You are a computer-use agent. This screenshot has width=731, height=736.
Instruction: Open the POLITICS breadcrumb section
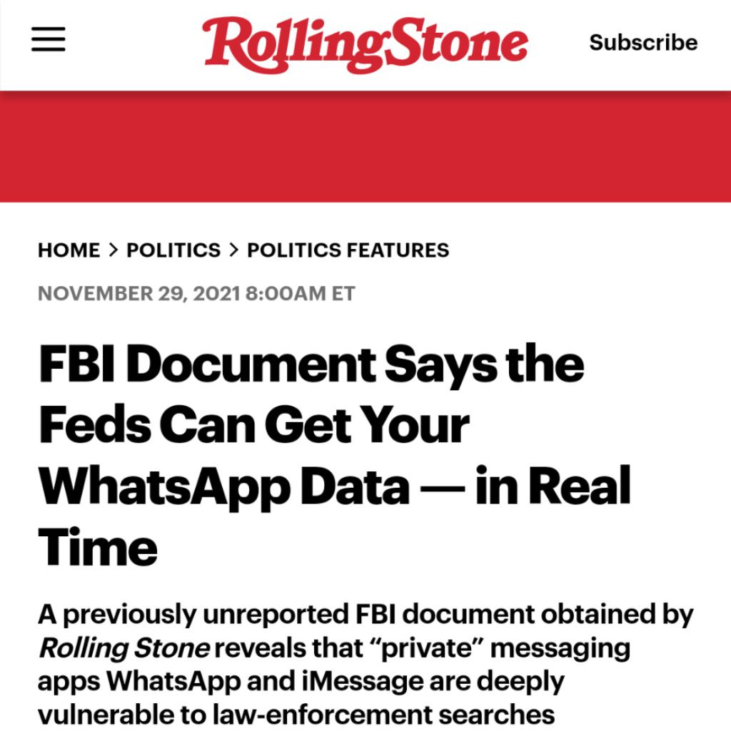pyautogui.click(x=173, y=250)
